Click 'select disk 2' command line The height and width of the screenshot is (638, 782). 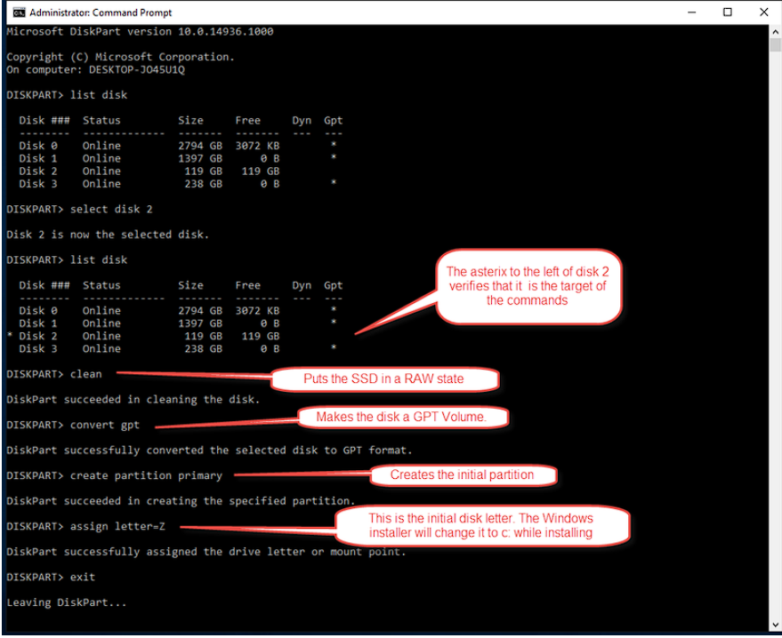80,210
